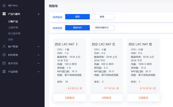
Task: Click the NAT端口数: 10 个 line
Action: coord(67,71)
